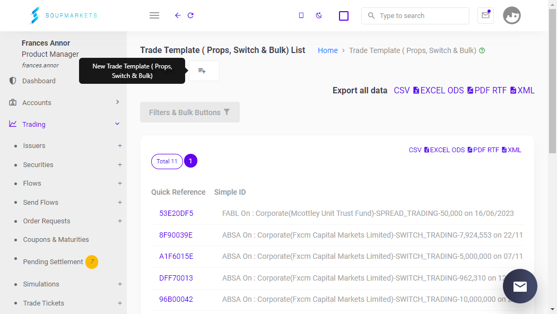
Task: Click the Pending Settlement 7 badge
Action: point(92,262)
